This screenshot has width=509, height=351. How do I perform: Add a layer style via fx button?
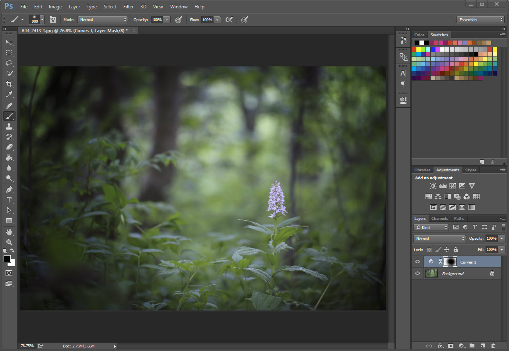(440, 346)
